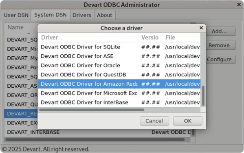Image resolution: width=244 pixels, height=153 pixels.
Task: Sort by the Driver column header
Action: pos(88,38)
